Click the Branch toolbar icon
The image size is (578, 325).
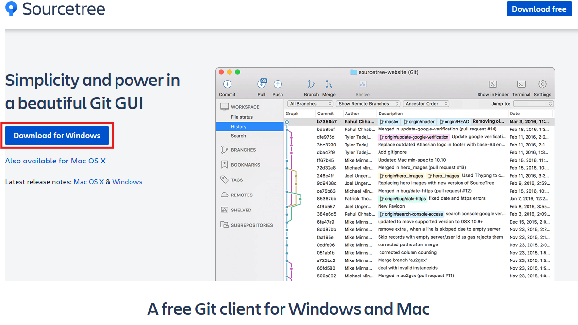311,85
